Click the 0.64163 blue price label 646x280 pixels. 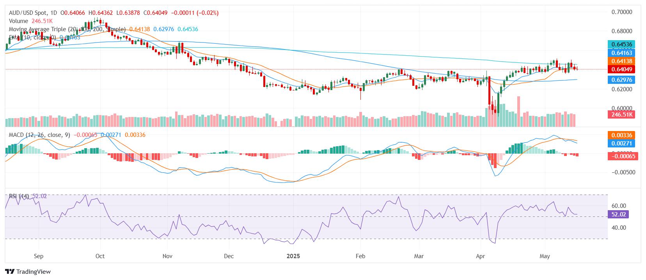point(621,53)
